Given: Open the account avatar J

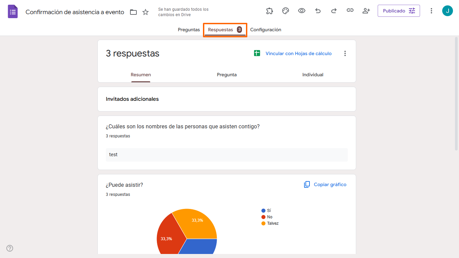Looking at the screenshot, I should tap(447, 10).
